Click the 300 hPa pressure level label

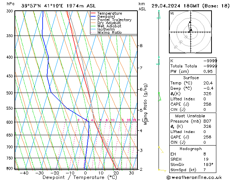10,11
